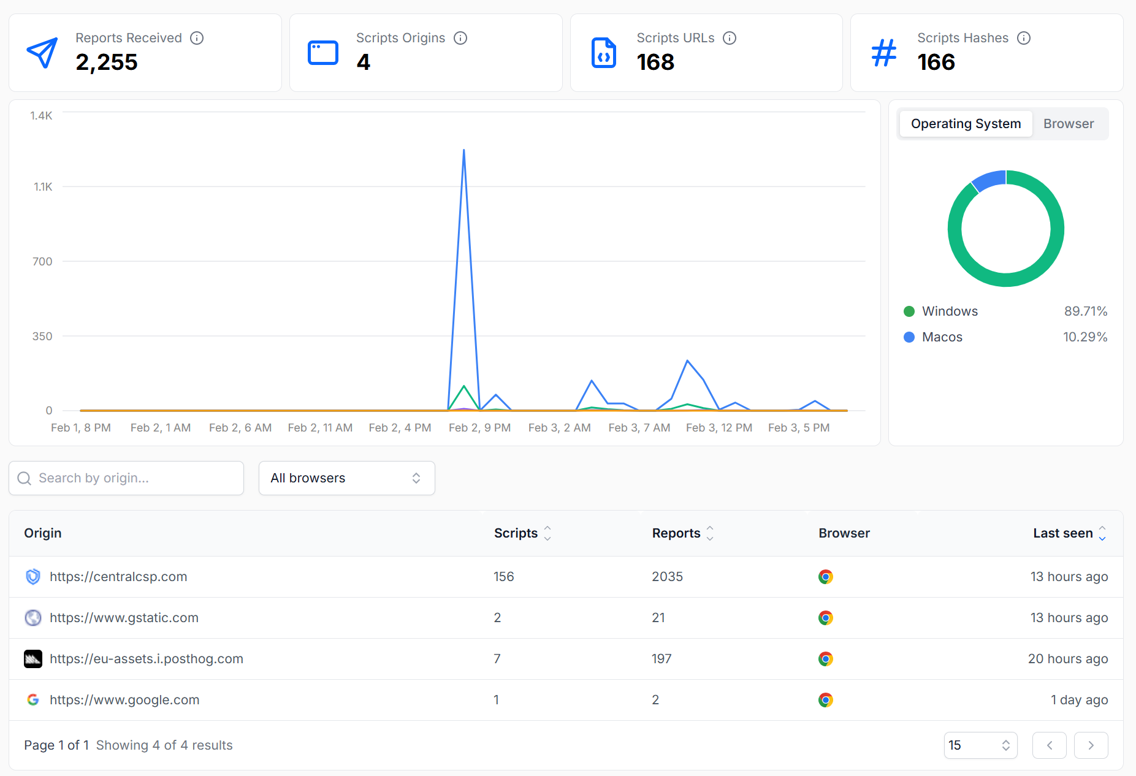Click the info icon beside Scripts Hashes
The width and height of the screenshot is (1136, 776).
pos(1024,38)
